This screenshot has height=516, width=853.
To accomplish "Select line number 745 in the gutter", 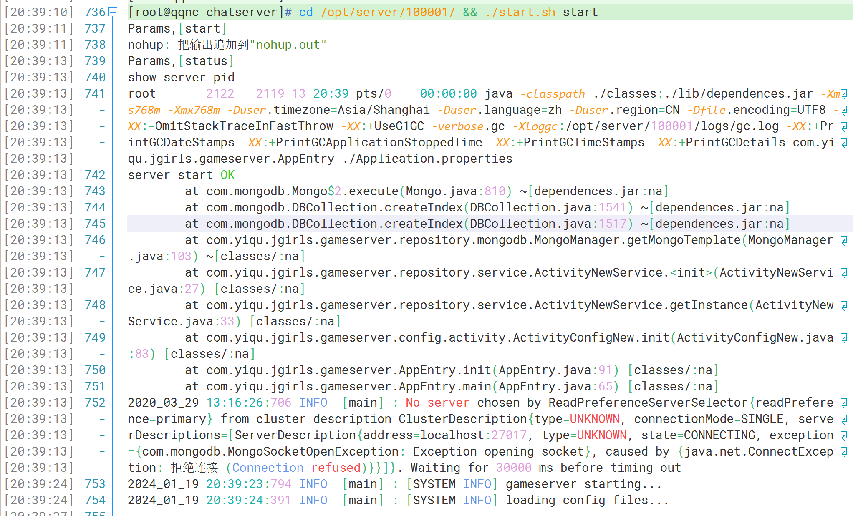I will click(95, 224).
